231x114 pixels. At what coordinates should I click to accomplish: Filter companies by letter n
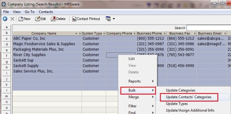(7, 102)
